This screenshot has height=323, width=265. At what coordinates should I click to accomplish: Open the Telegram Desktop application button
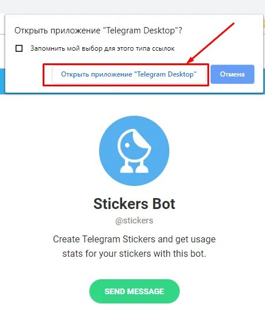click(x=129, y=74)
